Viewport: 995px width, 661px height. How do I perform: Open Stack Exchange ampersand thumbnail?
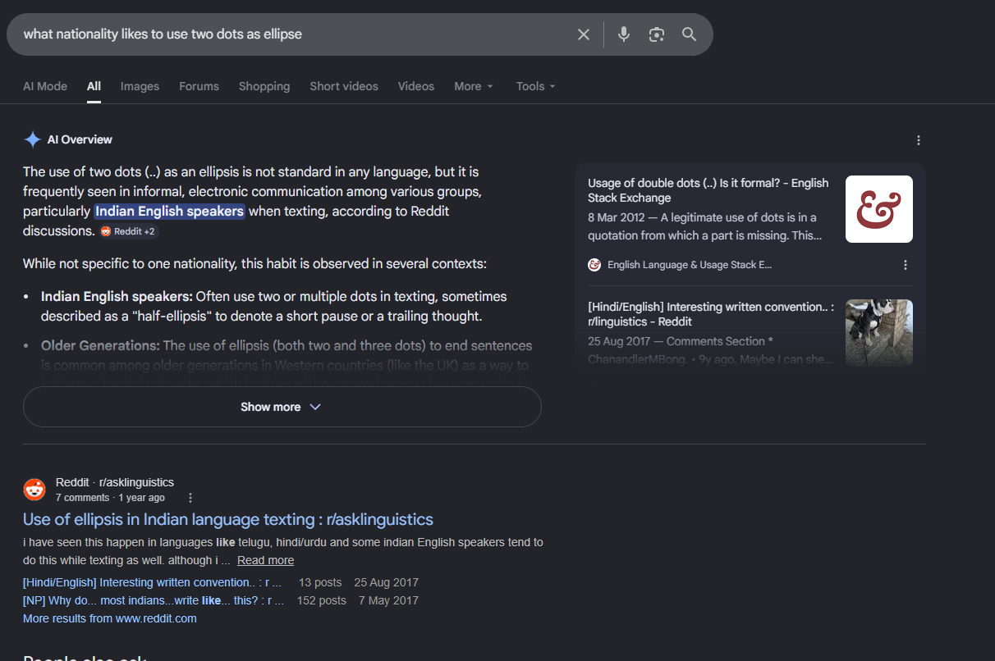click(879, 209)
